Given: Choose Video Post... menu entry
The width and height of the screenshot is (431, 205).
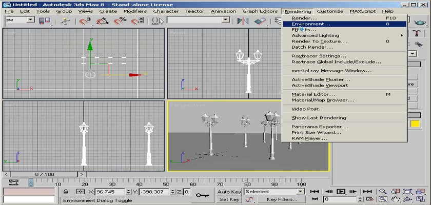Looking at the screenshot, I should pos(344,109).
